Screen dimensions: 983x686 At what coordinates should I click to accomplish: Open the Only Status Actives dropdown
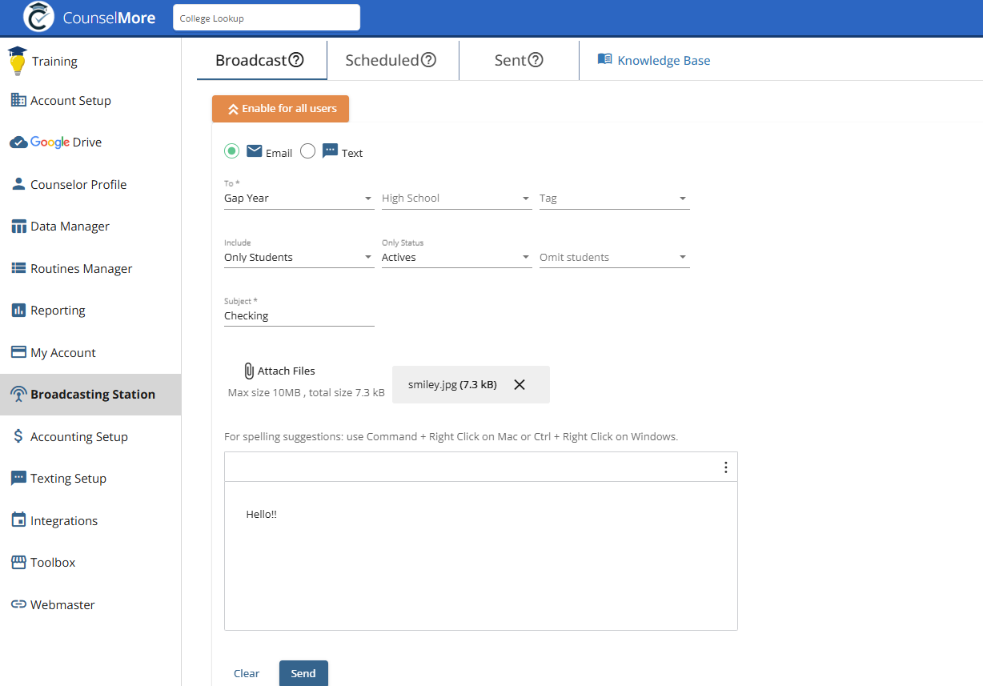coord(457,257)
